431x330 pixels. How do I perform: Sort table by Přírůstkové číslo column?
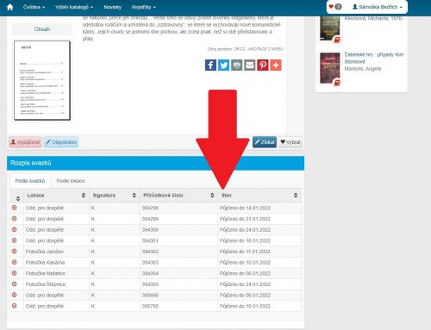pyautogui.click(x=212, y=196)
